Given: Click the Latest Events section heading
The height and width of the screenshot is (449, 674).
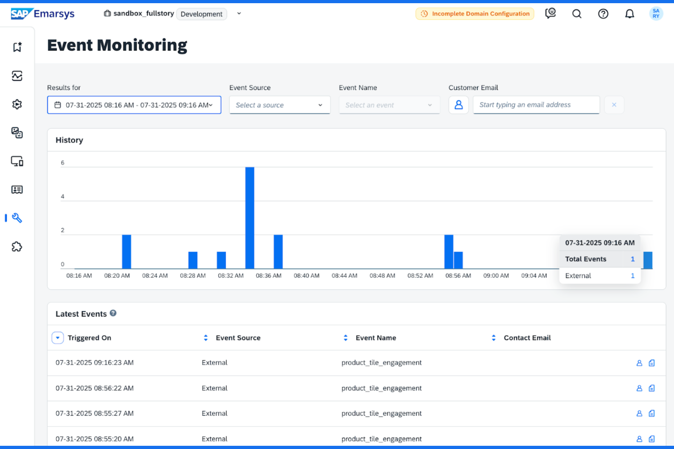Looking at the screenshot, I should click(x=81, y=314).
